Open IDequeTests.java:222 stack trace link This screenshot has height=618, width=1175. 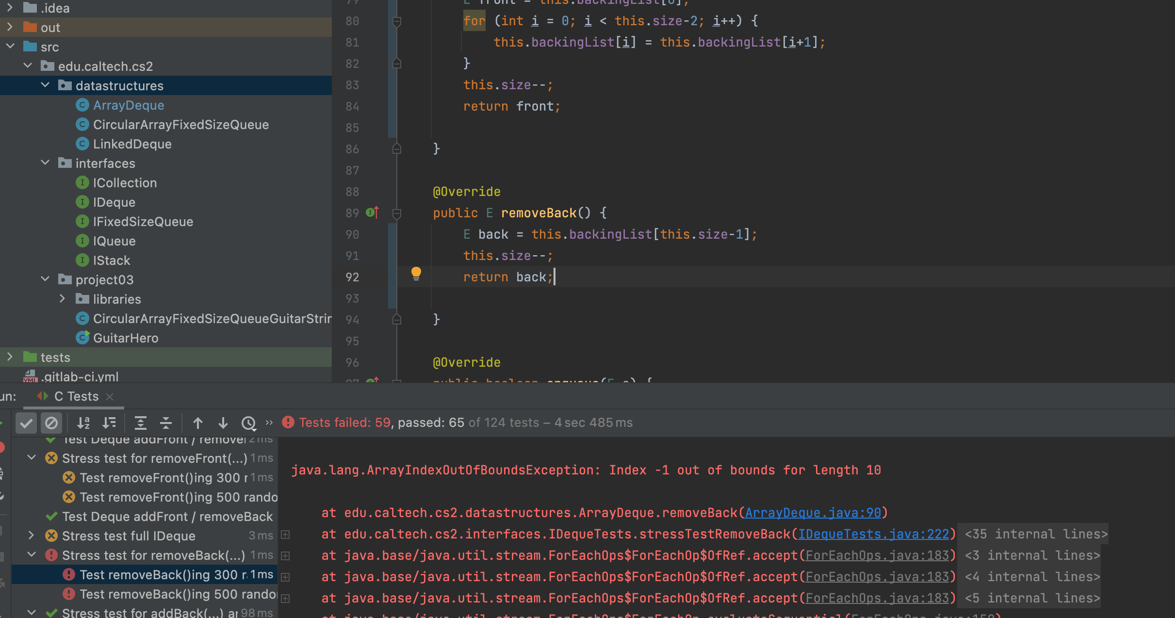point(873,534)
